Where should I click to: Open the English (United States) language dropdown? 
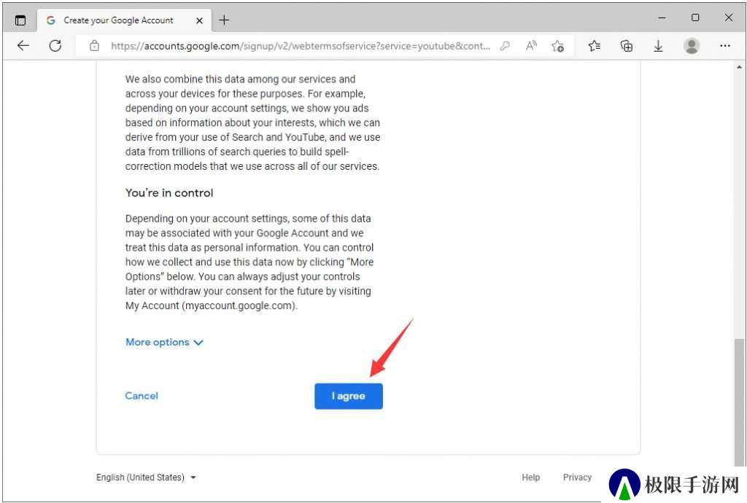pyautogui.click(x=146, y=477)
